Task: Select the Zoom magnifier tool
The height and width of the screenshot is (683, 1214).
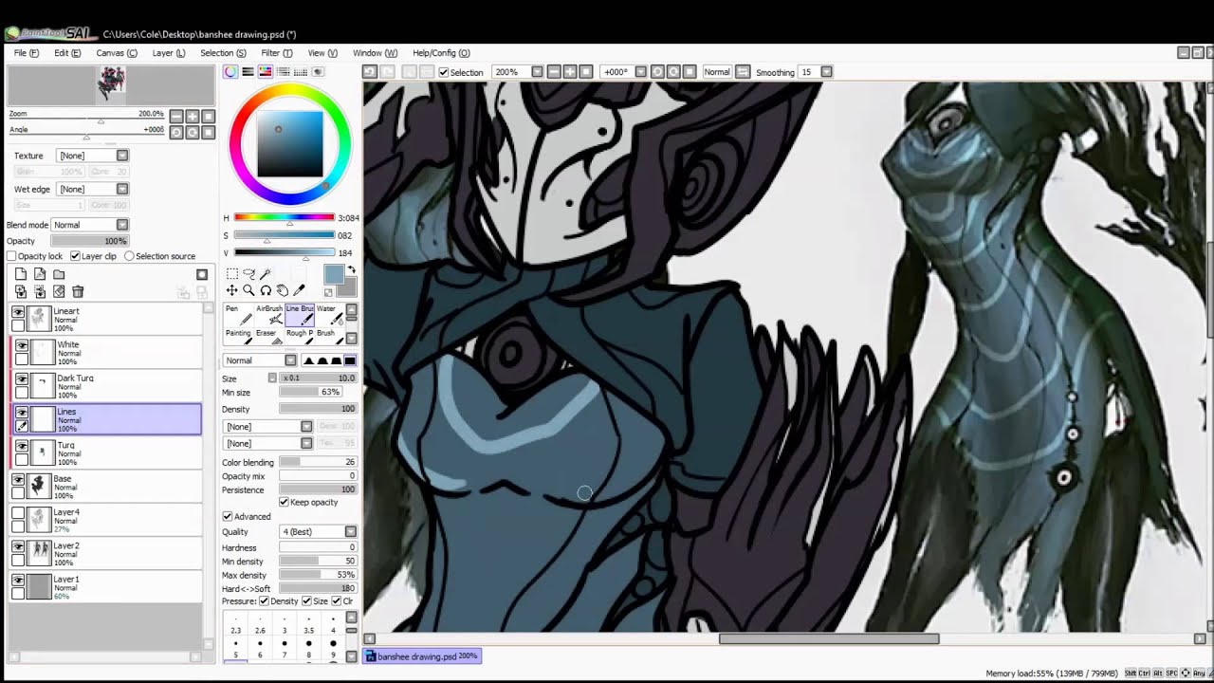Action: [249, 290]
